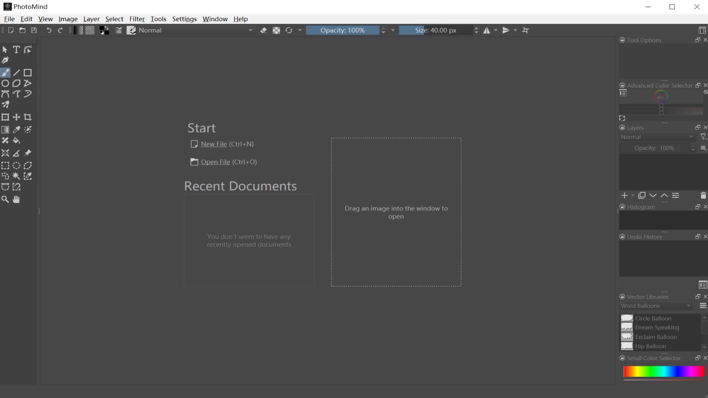Image resolution: width=708 pixels, height=398 pixels.
Task: Click the New File link
Action: (214, 144)
